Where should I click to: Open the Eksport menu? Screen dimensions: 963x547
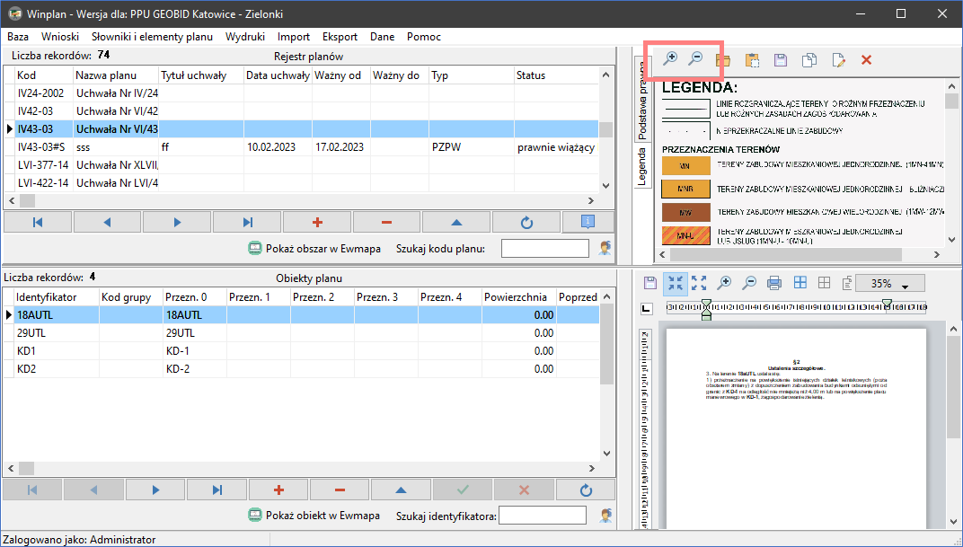pyautogui.click(x=340, y=37)
